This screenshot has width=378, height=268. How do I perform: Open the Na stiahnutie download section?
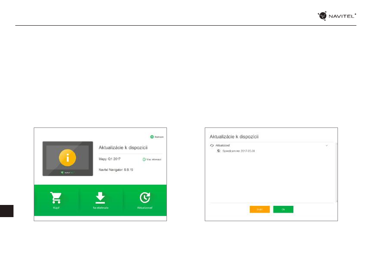pyautogui.click(x=100, y=200)
